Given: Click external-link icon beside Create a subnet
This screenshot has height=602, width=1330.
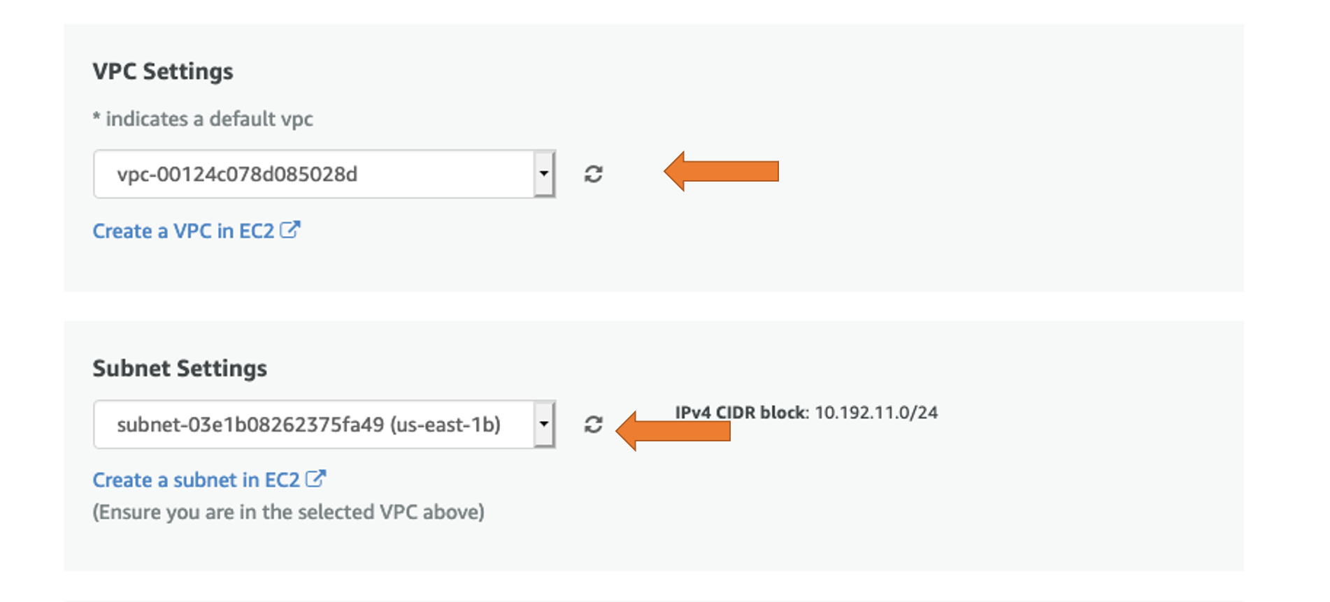Looking at the screenshot, I should click(316, 479).
